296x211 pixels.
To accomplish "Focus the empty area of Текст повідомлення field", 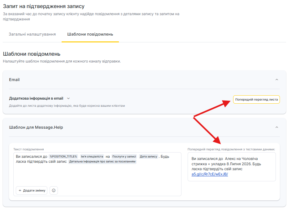I will click(97, 175).
